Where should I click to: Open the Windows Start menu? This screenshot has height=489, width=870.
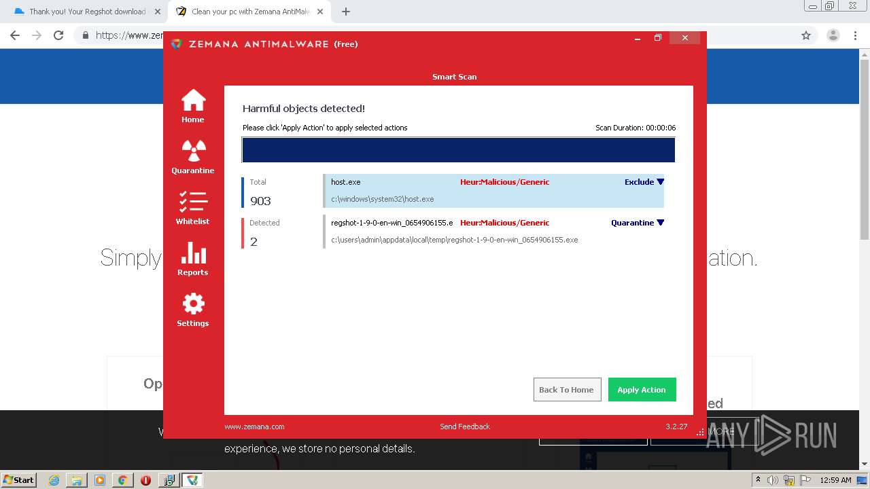tap(19, 479)
